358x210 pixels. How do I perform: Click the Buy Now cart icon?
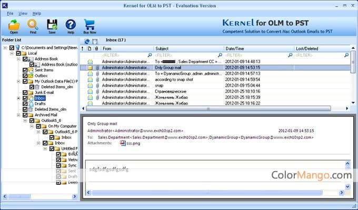tap(89, 24)
